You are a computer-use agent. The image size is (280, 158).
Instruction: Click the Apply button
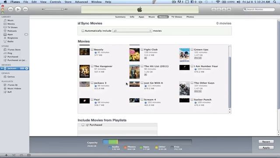tap(266, 148)
